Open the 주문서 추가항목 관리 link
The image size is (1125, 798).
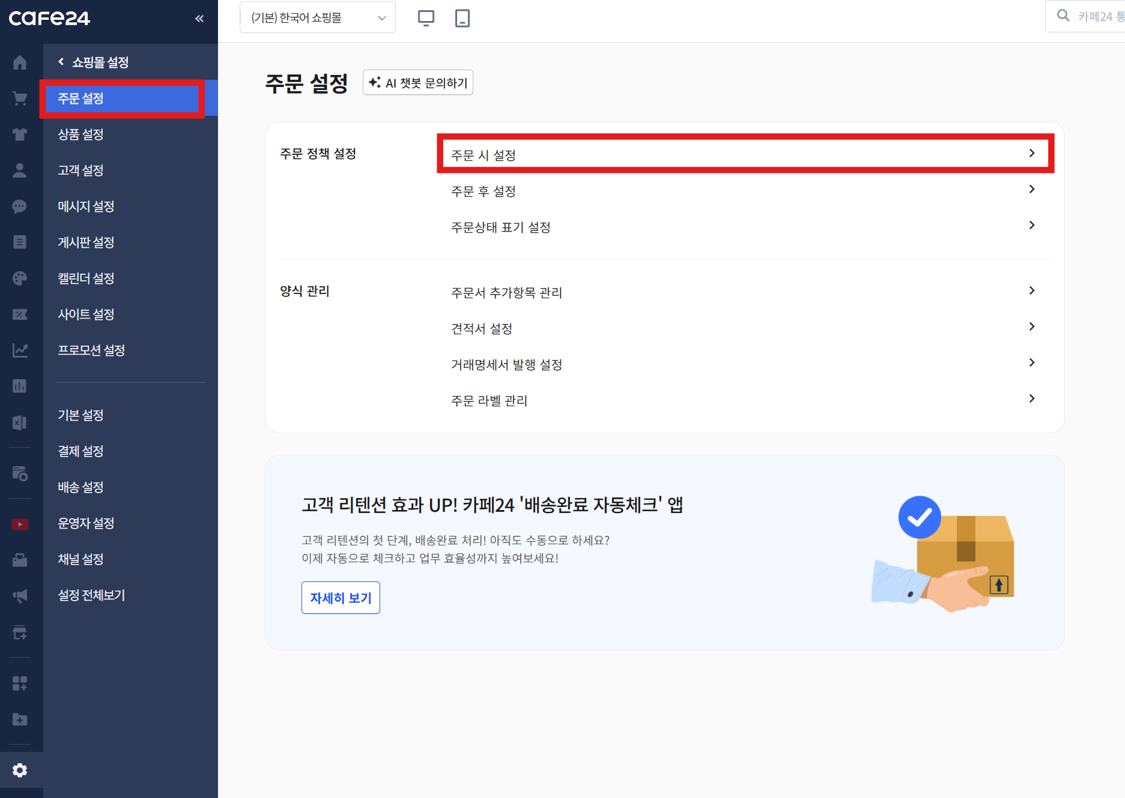(506, 293)
